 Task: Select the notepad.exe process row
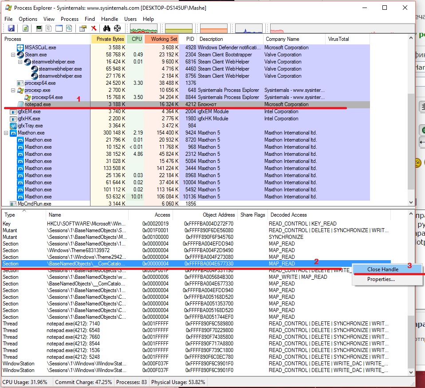pos(38,104)
